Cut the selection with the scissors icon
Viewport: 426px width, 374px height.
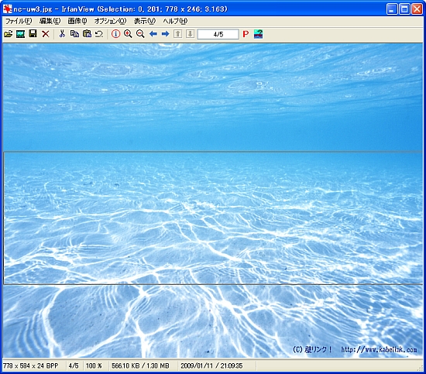62,34
